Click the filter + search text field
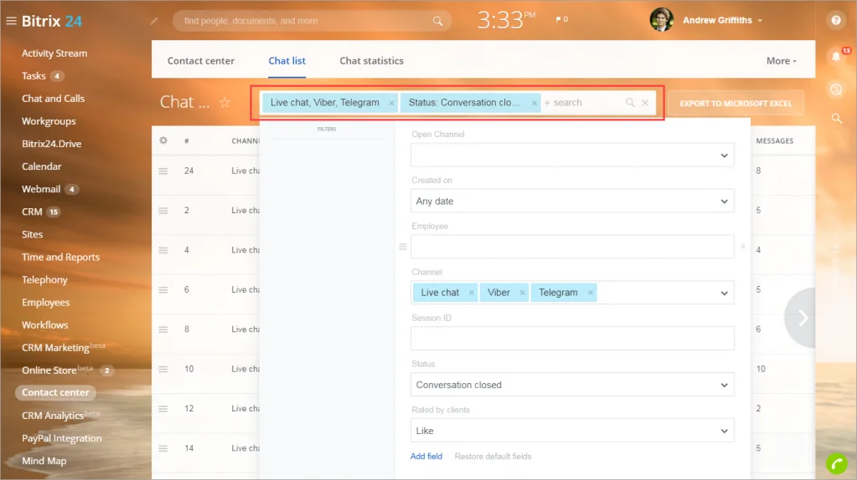 (x=582, y=103)
